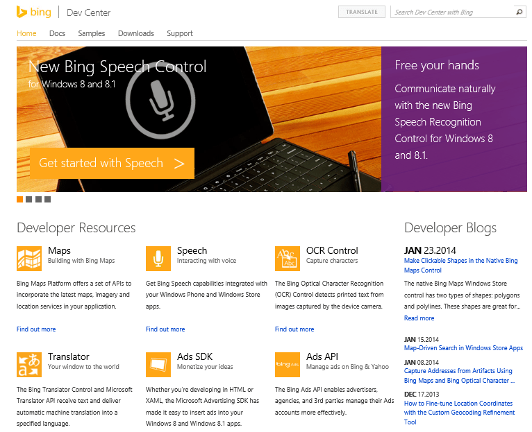The width and height of the screenshot is (532, 432).
Task: Open the OCR Control tile icon
Action: (x=288, y=259)
